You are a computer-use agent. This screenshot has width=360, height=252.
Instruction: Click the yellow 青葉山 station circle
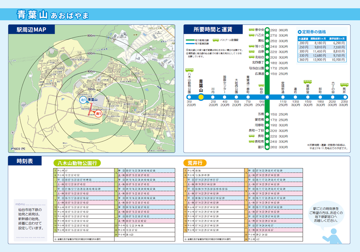[201, 97]
